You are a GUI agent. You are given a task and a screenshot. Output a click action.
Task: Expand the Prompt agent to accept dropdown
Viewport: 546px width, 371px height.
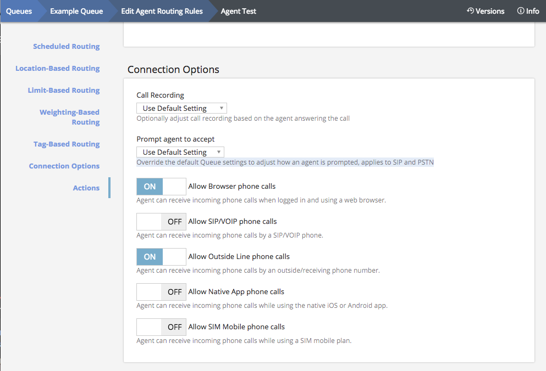(x=180, y=153)
